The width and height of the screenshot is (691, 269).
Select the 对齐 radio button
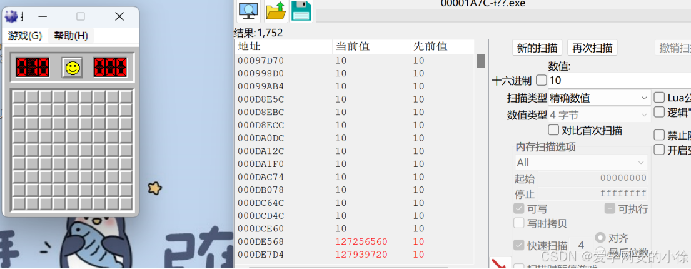click(600, 238)
